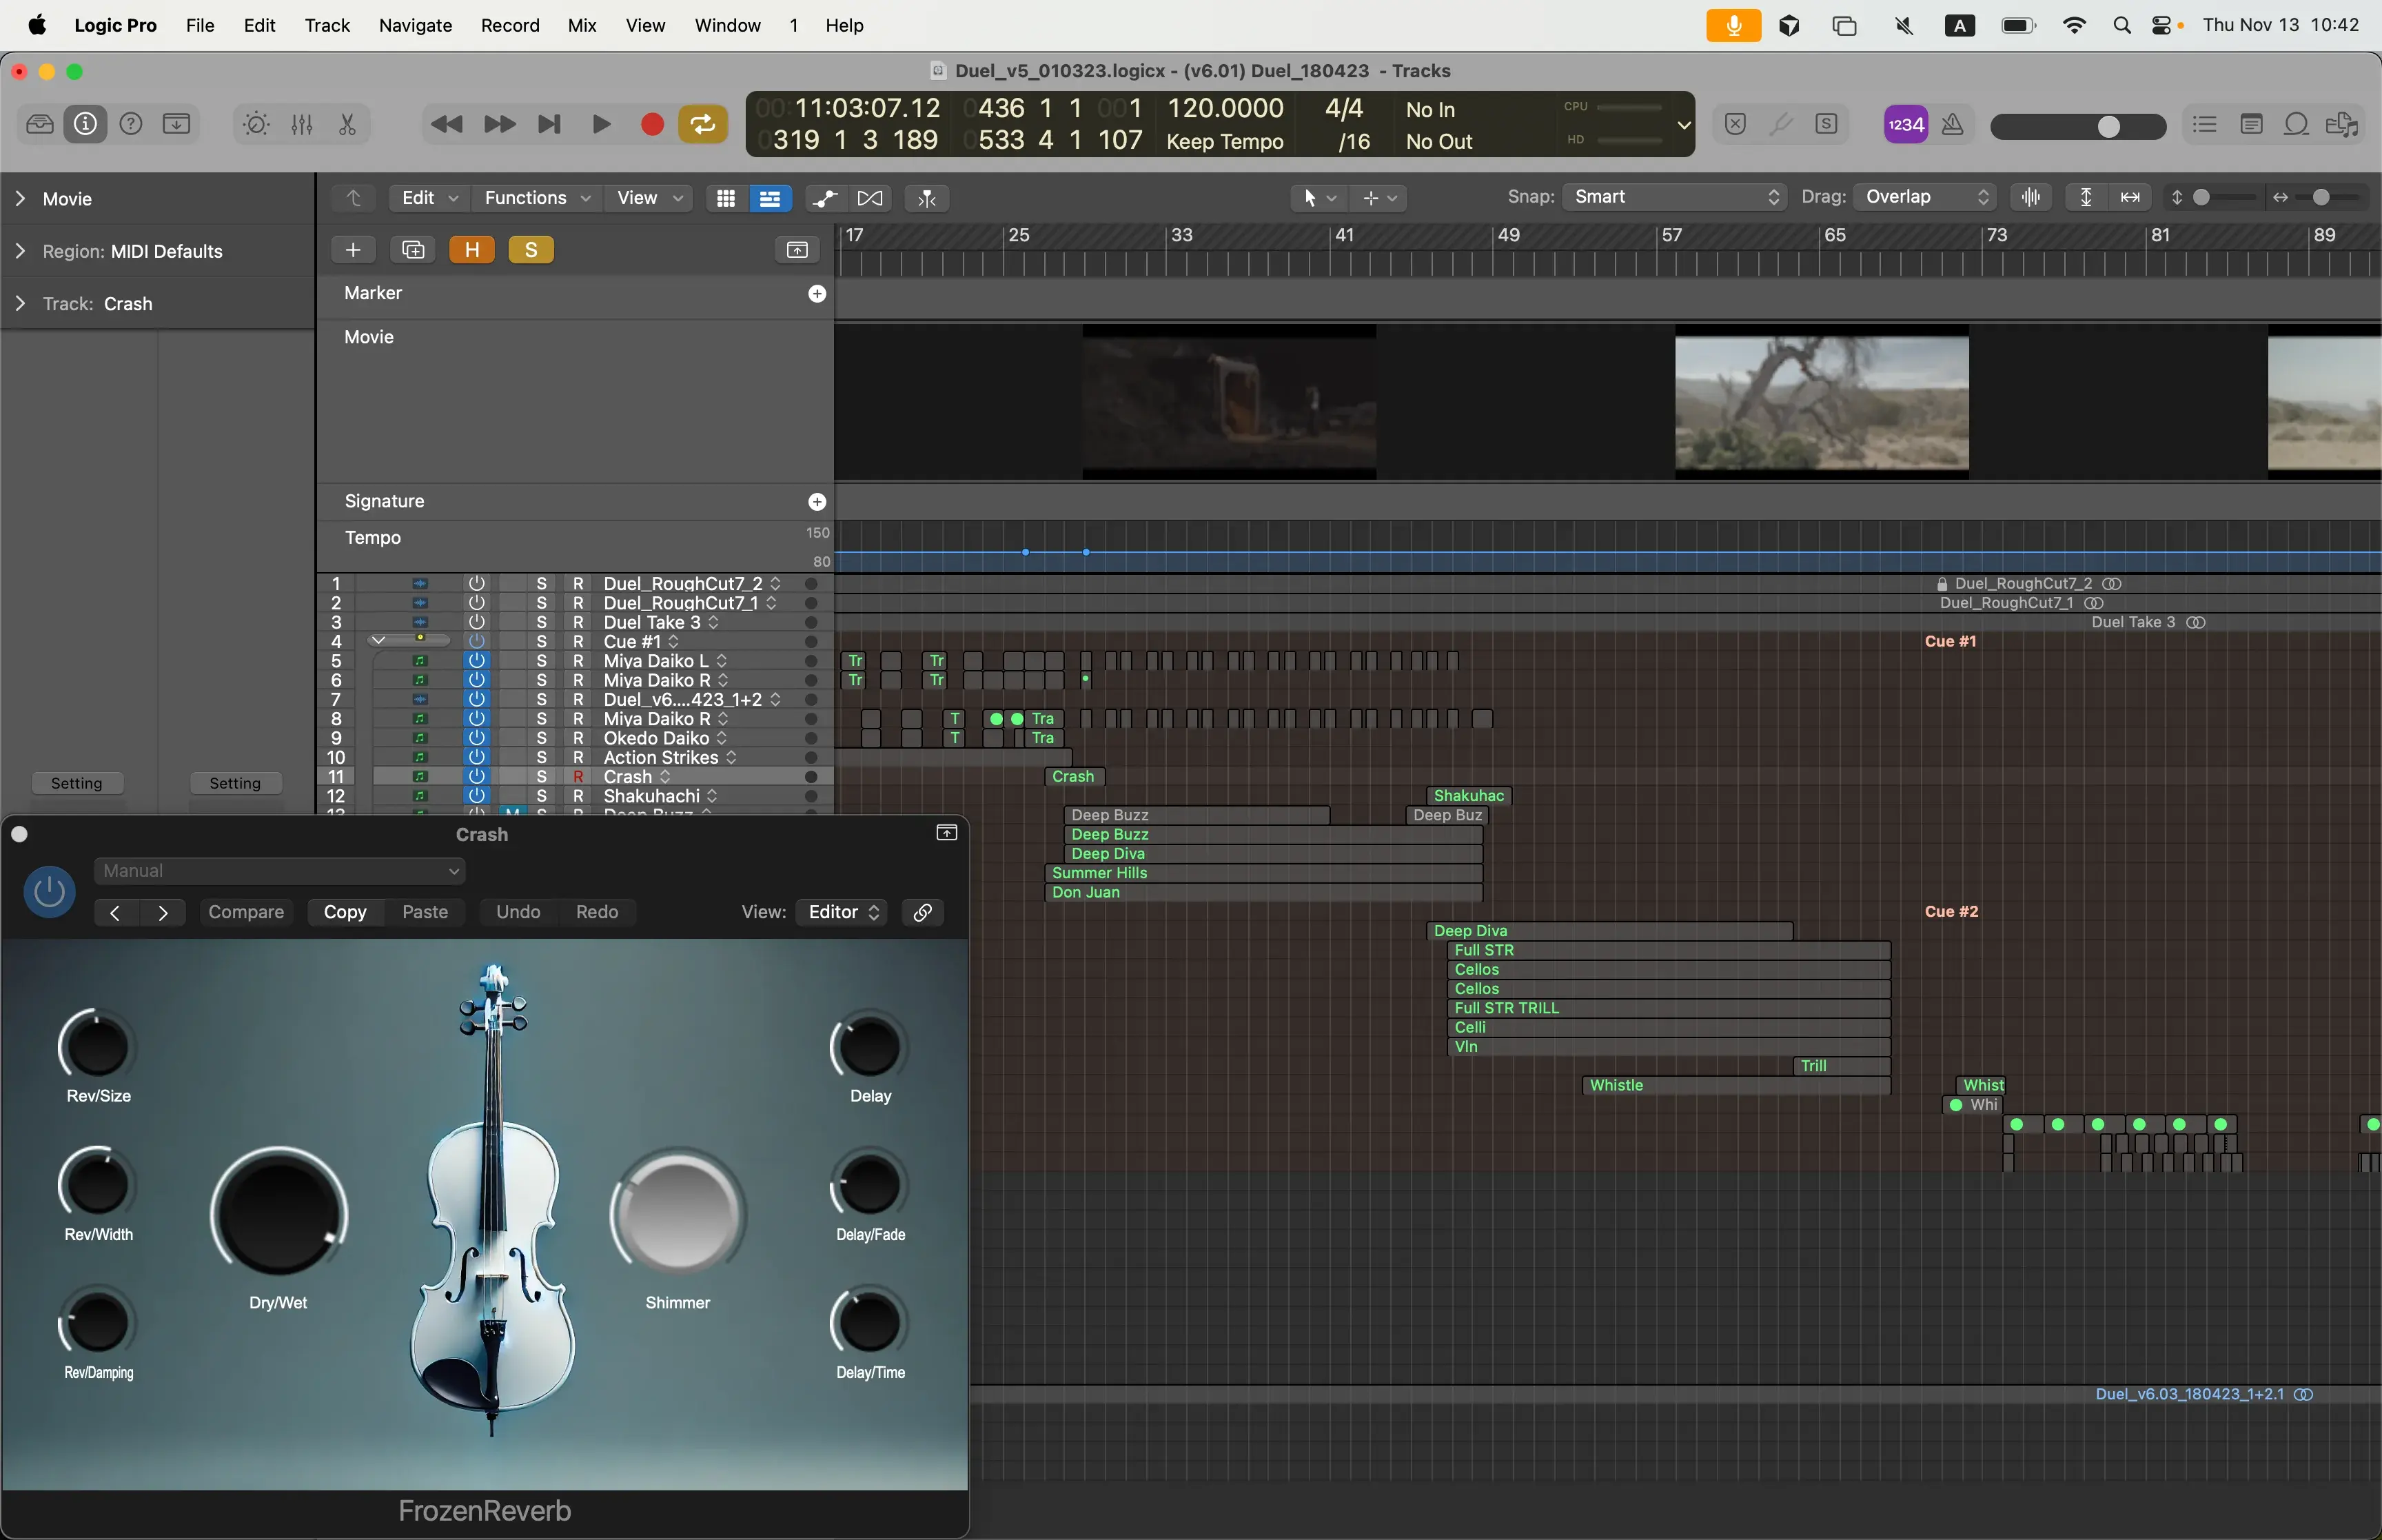This screenshot has width=2382, height=1540.
Task: Click Compare in the FrozenReverb plugin
Action: (x=246, y=912)
